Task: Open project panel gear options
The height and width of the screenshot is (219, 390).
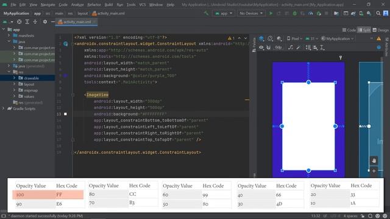Action: tap(45, 22)
